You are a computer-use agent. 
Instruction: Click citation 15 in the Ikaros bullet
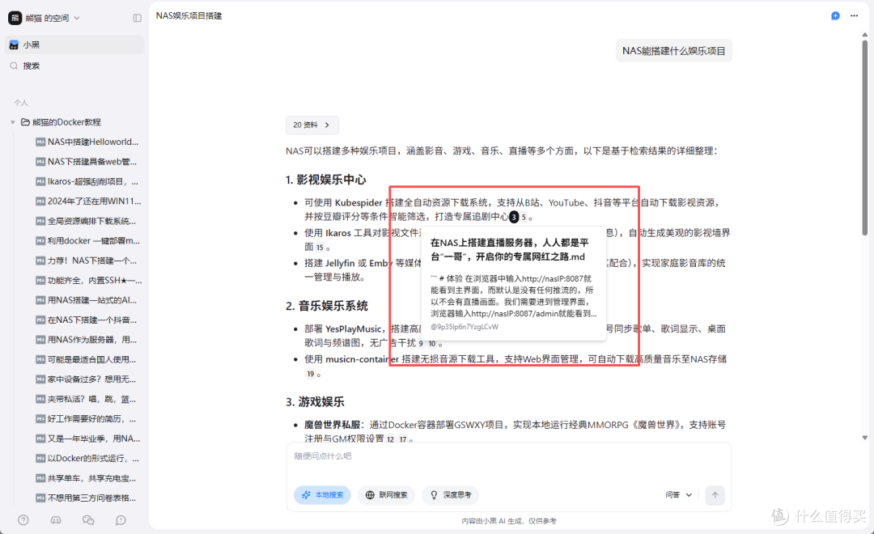(320, 248)
